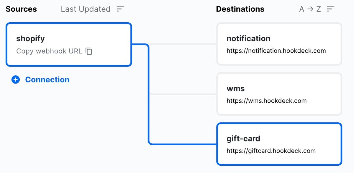Click the Copy webhook URL text

point(49,51)
